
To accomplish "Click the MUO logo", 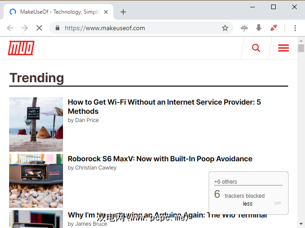I will pos(21,48).
